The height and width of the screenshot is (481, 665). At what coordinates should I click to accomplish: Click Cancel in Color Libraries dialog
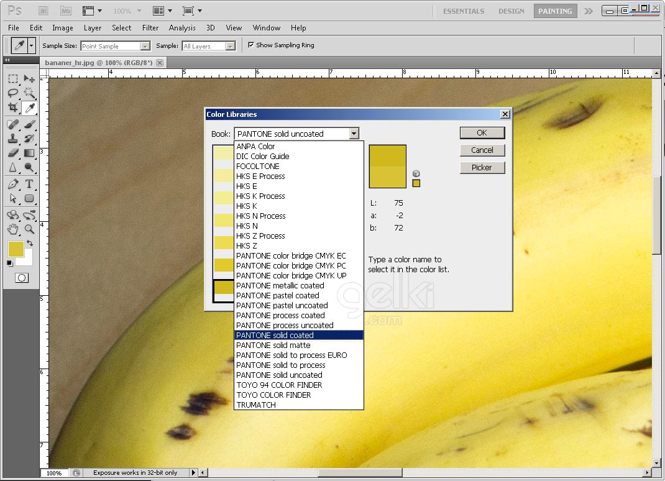click(x=482, y=150)
